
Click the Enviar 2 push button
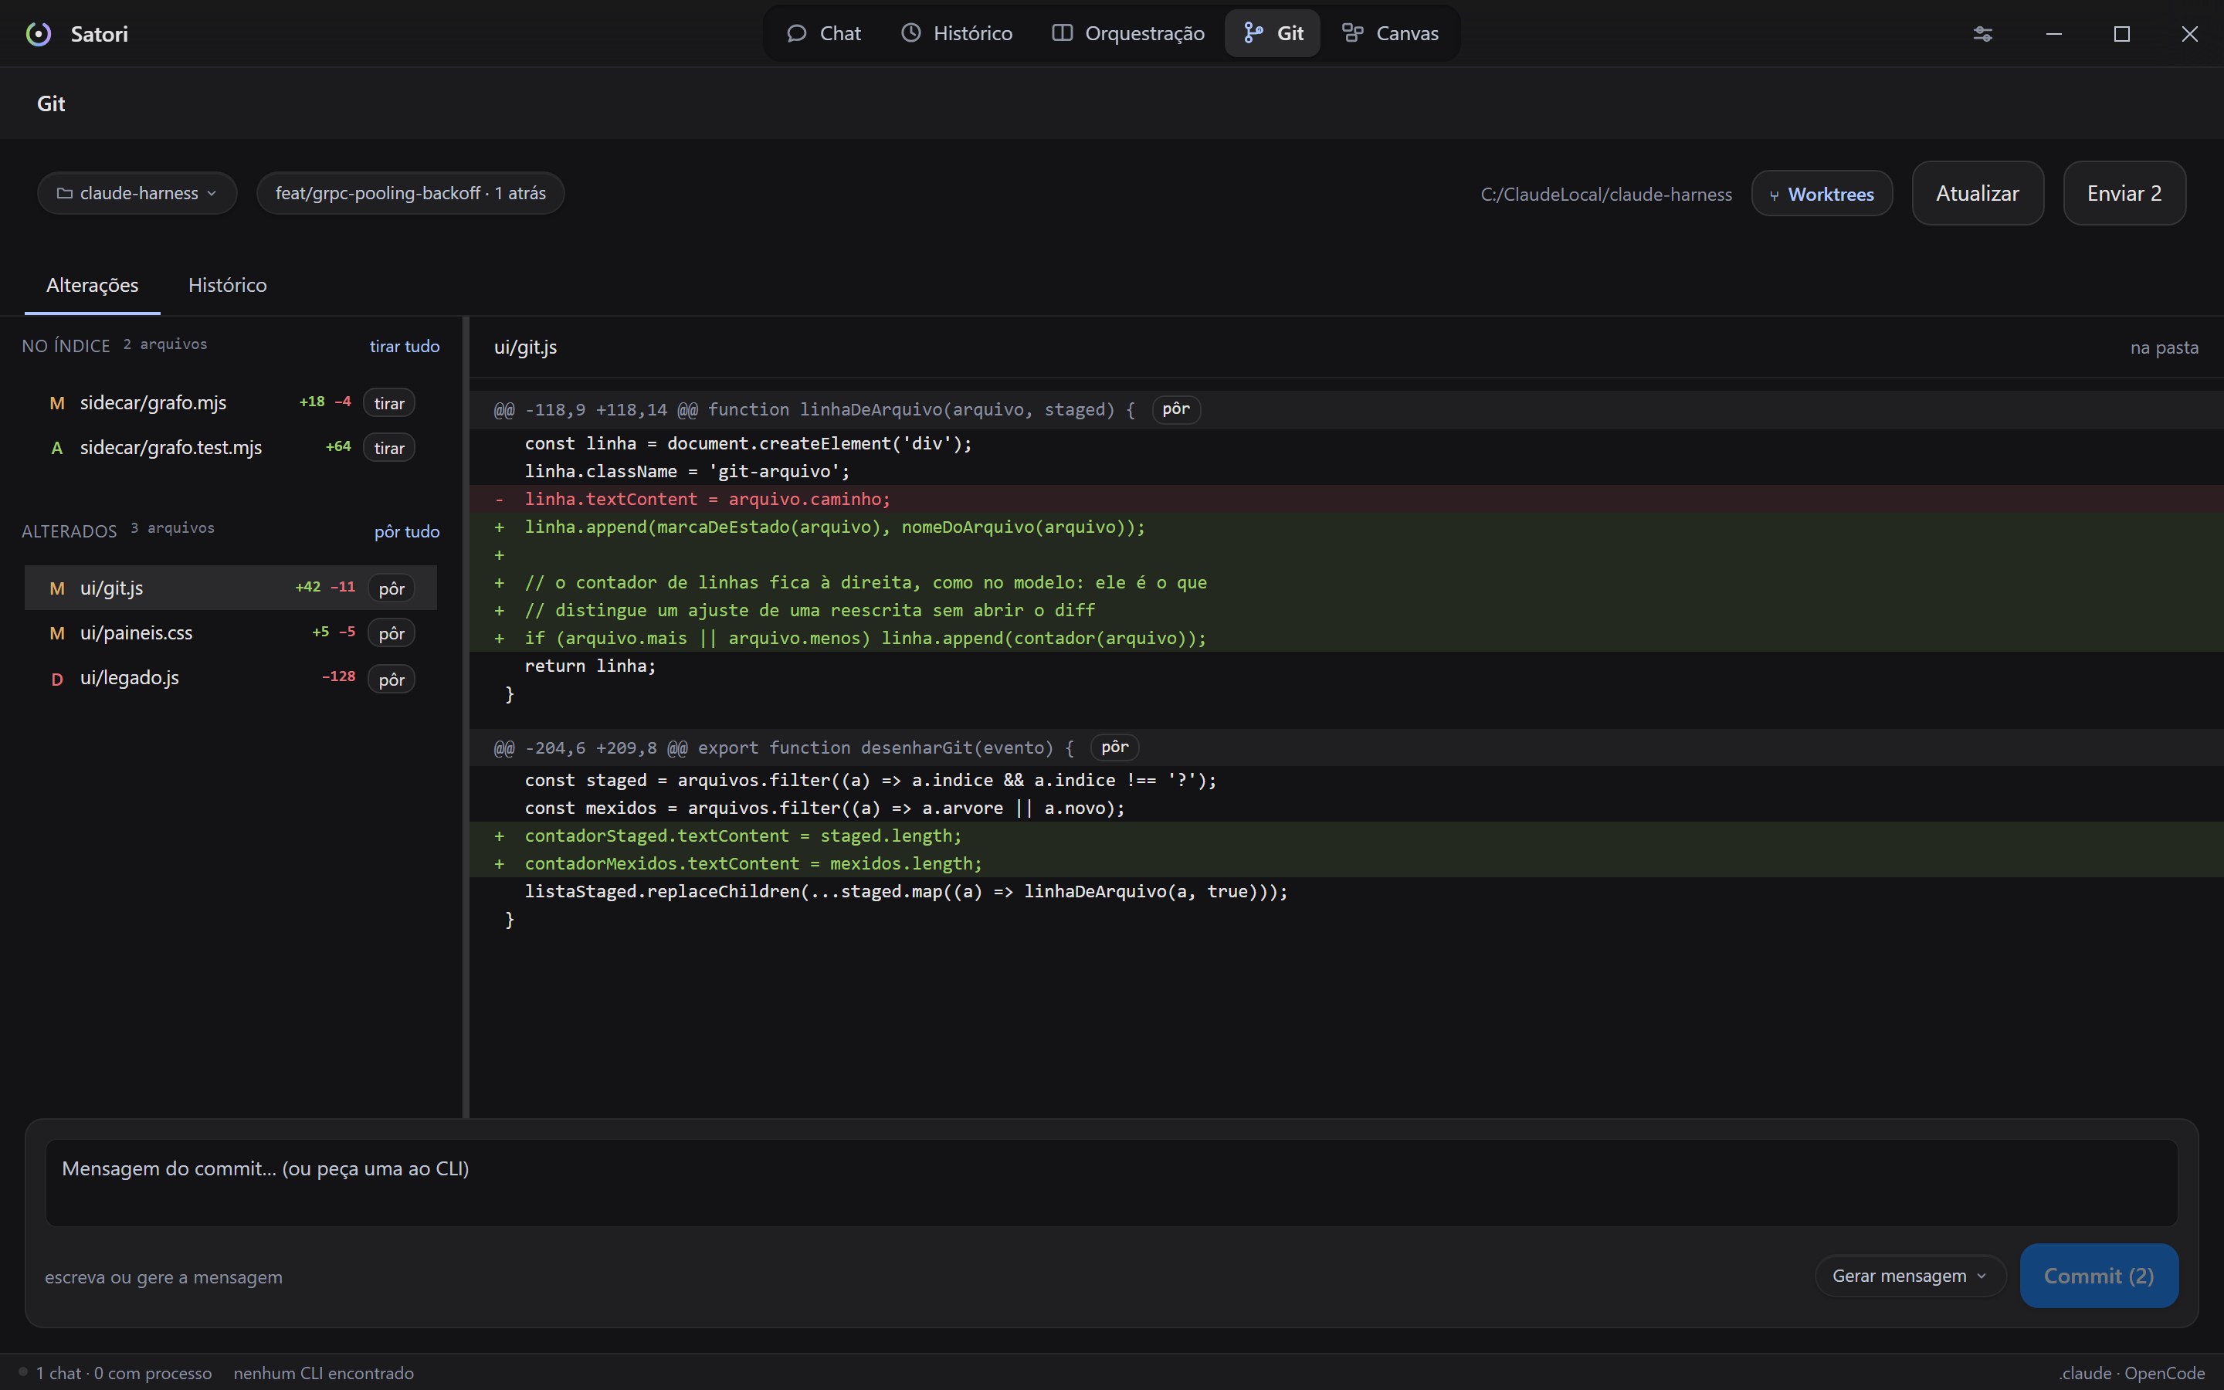[2124, 193]
